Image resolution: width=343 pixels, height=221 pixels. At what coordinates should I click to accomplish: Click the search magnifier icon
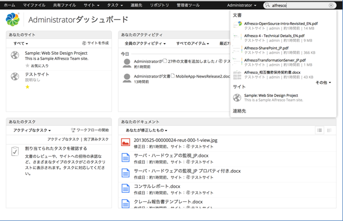(267, 5)
